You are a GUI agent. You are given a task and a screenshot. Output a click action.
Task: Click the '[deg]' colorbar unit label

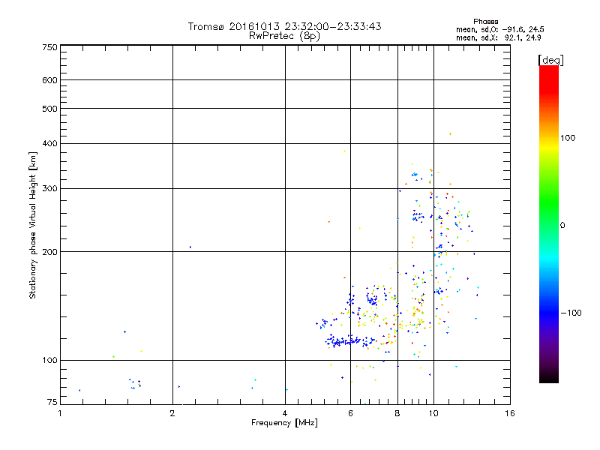550,60
